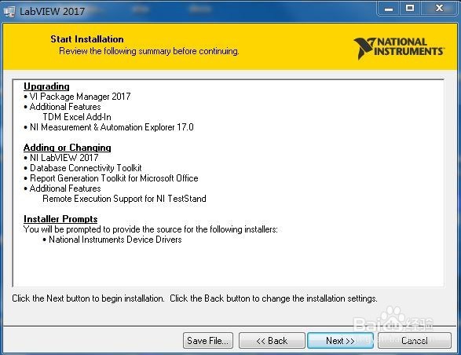Click "TDM Excel Add-In" line
Viewport: 461px width, 355px height.
pos(77,117)
